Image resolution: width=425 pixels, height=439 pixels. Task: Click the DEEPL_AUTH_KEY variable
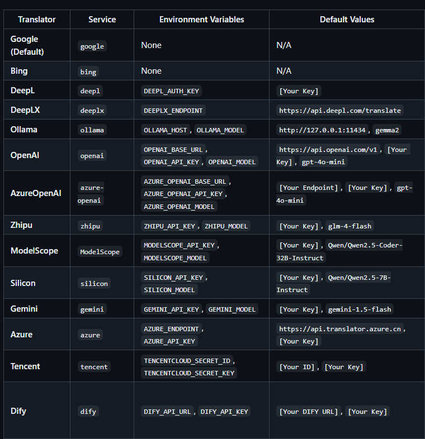(171, 91)
